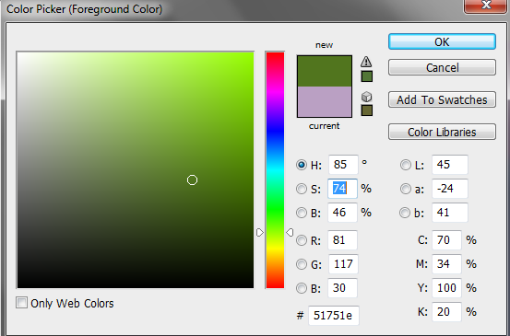
Task: Click the L field showing 45
Action: [x=450, y=165]
